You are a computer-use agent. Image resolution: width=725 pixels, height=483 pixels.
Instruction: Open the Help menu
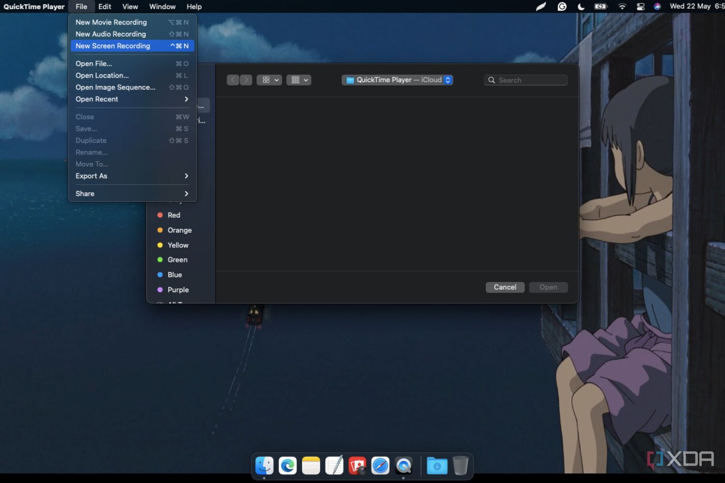194,6
